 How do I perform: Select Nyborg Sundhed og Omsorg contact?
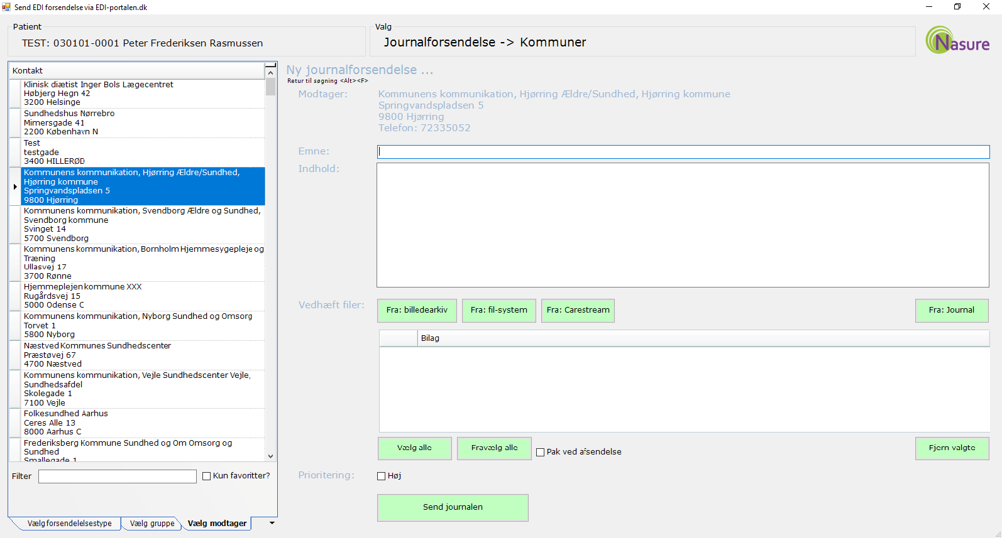point(143,326)
